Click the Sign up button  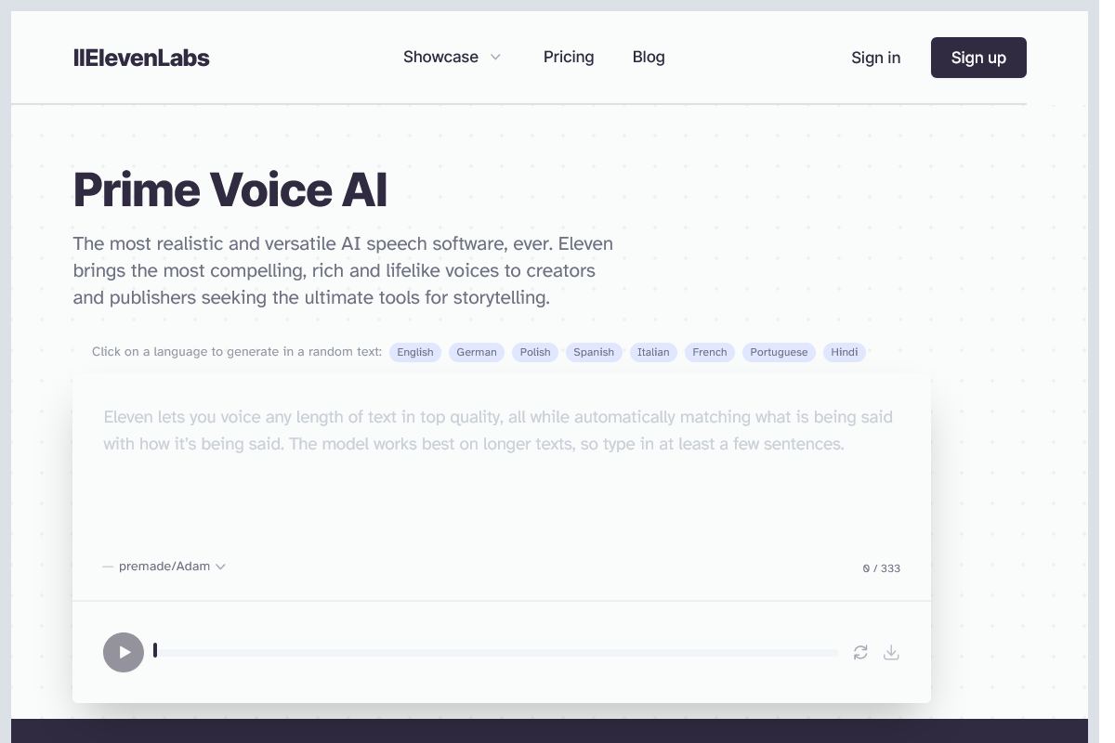(x=978, y=57)
